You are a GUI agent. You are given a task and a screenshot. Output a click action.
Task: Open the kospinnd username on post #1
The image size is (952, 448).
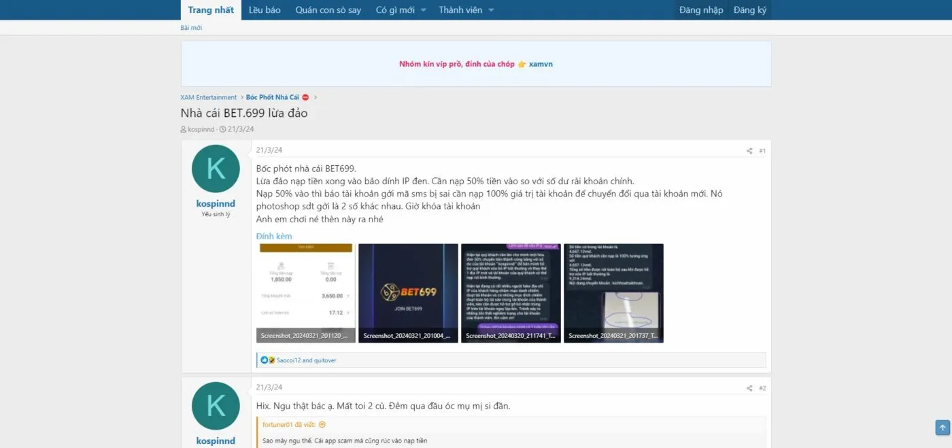click(216, 203)
